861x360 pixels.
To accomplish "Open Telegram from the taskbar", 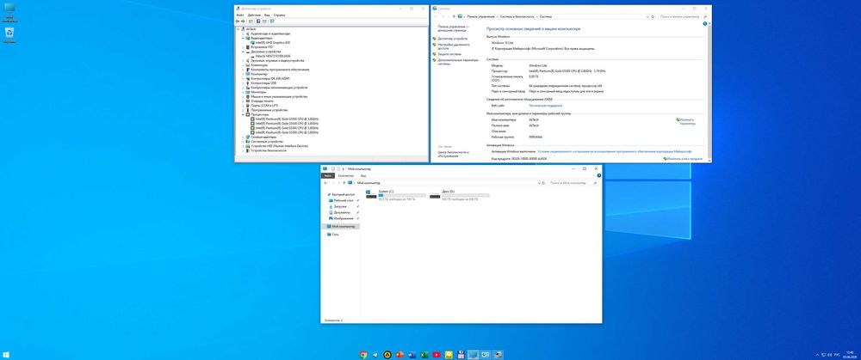I will pos(375,355).
